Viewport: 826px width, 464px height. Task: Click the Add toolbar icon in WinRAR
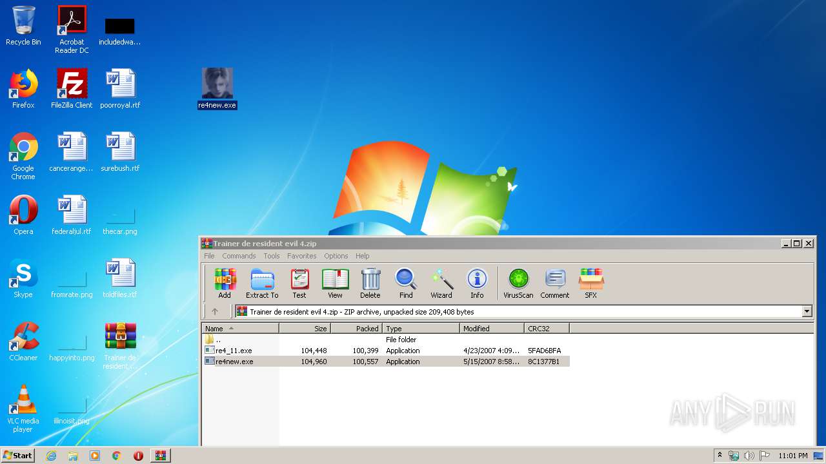pos(225,284)
